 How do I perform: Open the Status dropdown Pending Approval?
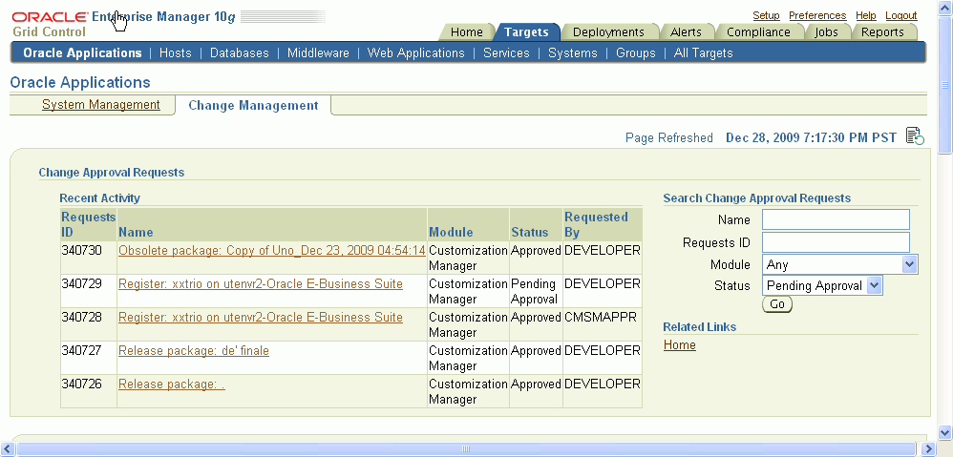pos(822,286)
